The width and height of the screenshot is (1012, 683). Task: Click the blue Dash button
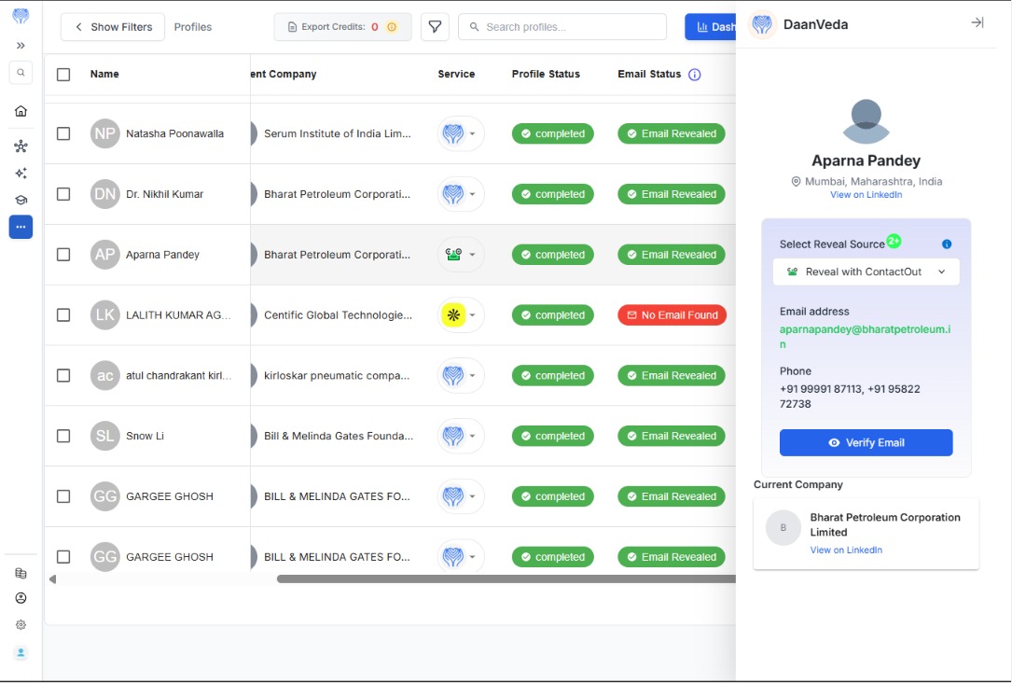710,27
